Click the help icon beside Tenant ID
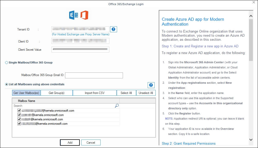The image size is (258, 148). pyautogui.click(x=113, y=29)
